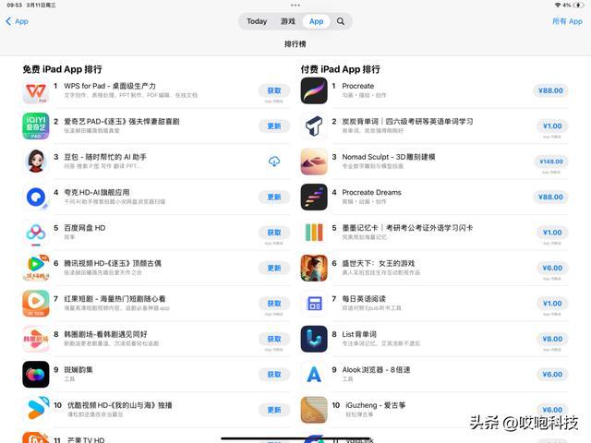Switch to the Today tab
The image size is (591, 443).
257,21
